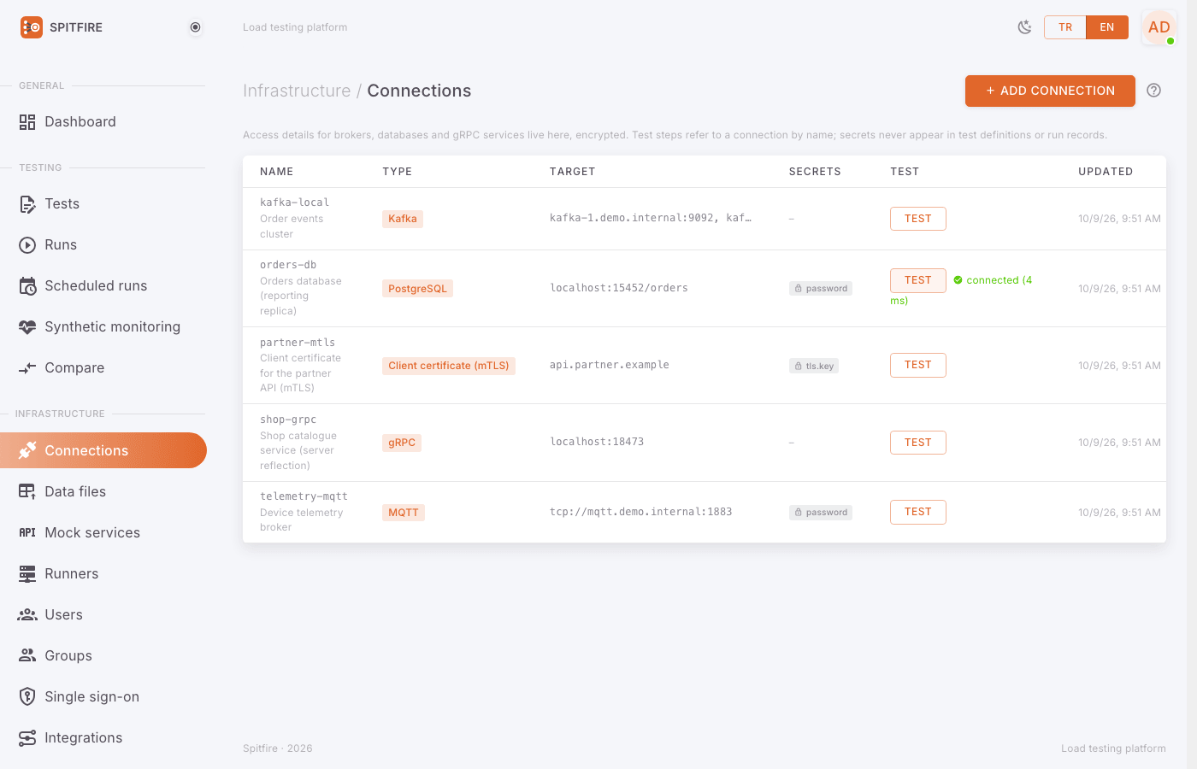Click the partner-mtls connection name
The height and width of the screenshot is (769, 1197).
pos(298,343)
